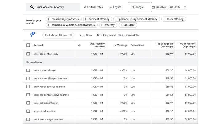
Task: Click the search magnifier icon
Action: 32,7
